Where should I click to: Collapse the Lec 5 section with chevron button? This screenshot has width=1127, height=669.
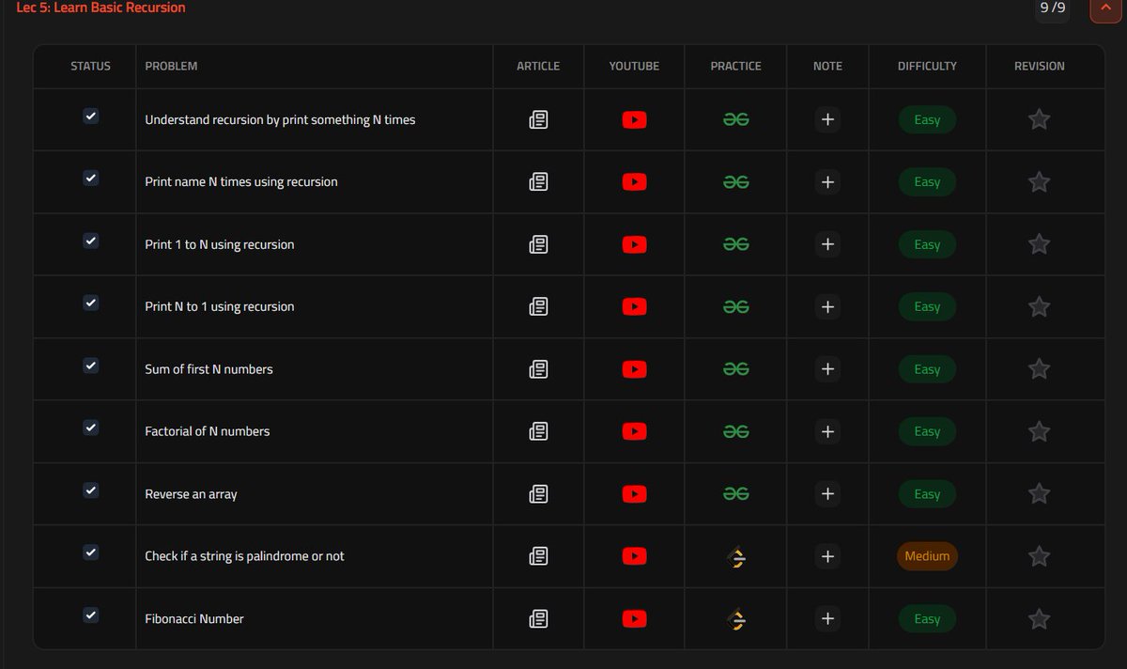pos(1104,8)
